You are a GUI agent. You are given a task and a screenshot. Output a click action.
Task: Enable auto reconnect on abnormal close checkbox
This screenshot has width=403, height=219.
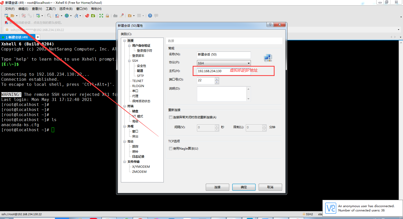pyautogui.click(x=171, y=117)
